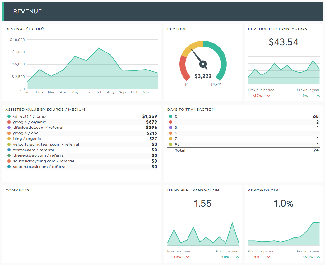Click Previous period label under Items Per Transaction

(180, 251)
